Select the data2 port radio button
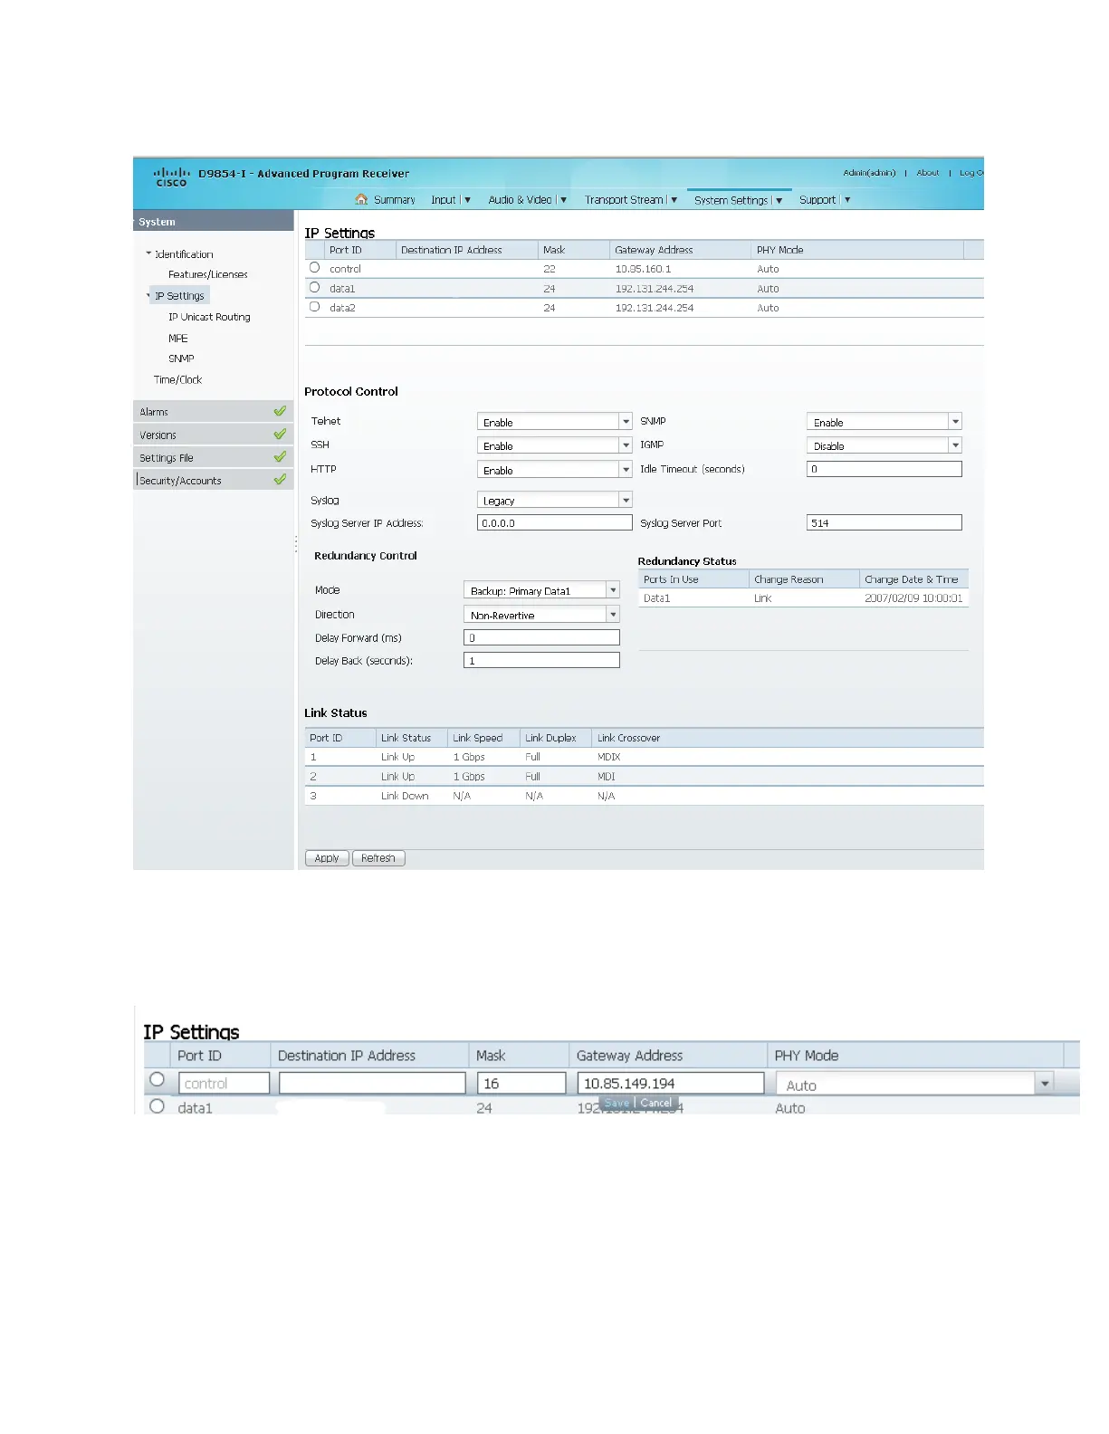This screenshot has width=1109, height=1434. pos(314,307)
